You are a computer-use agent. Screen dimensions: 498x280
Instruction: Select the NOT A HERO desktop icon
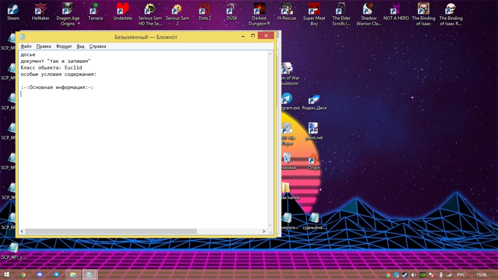pos(396,12)
